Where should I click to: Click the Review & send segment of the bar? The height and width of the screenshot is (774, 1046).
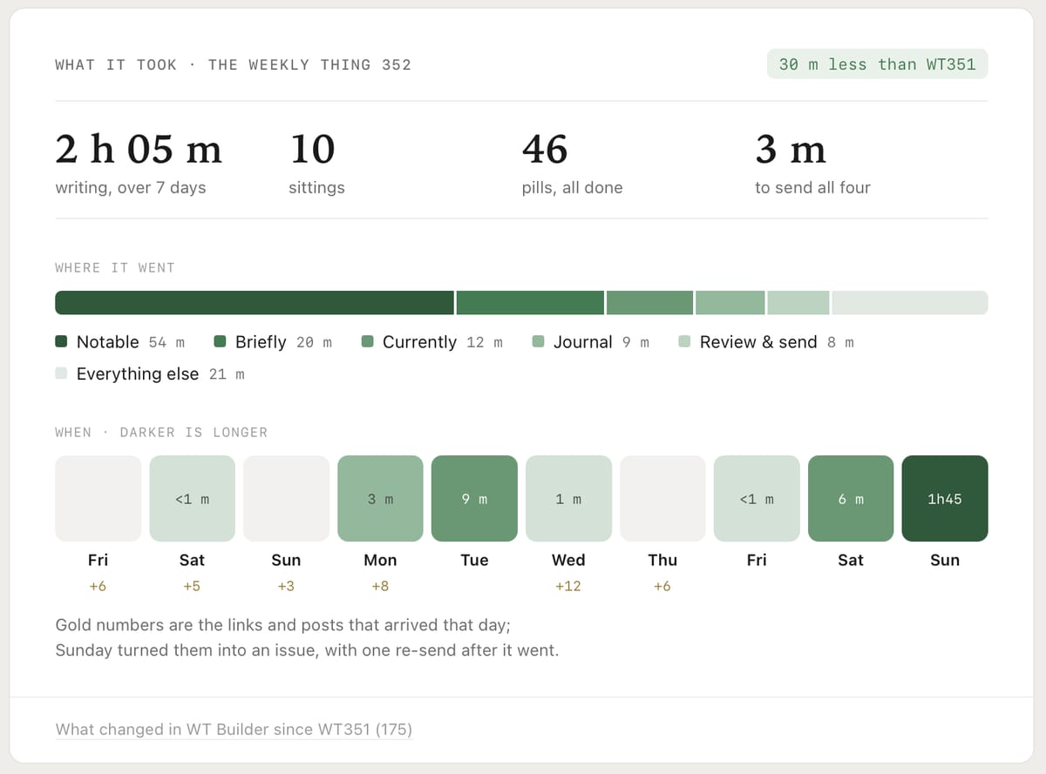[798, 303]
